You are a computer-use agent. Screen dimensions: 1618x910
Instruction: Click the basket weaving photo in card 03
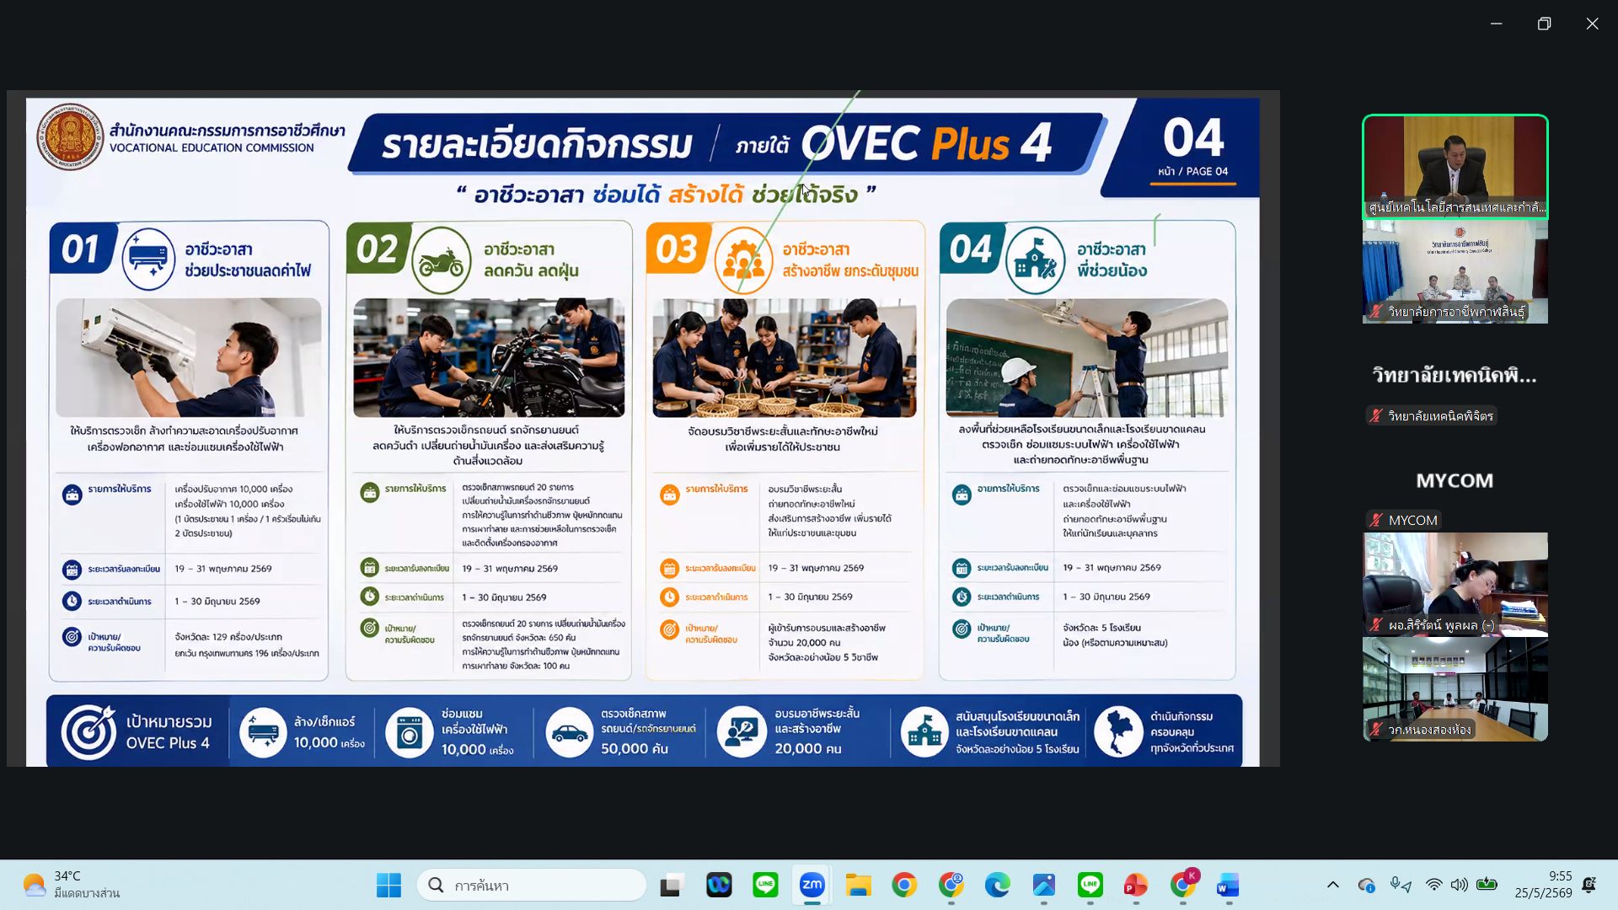(x=785, y=357)
